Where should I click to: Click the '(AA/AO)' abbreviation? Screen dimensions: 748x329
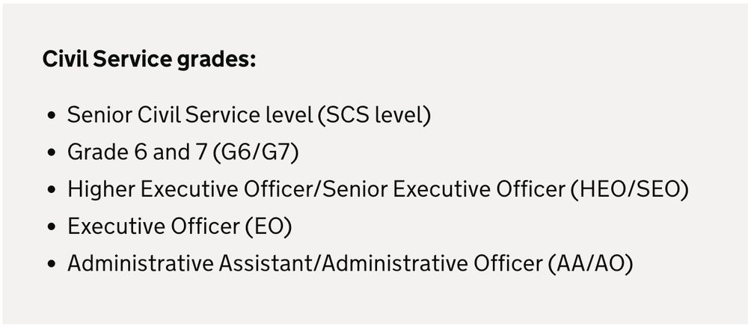(x=589, y=264)
